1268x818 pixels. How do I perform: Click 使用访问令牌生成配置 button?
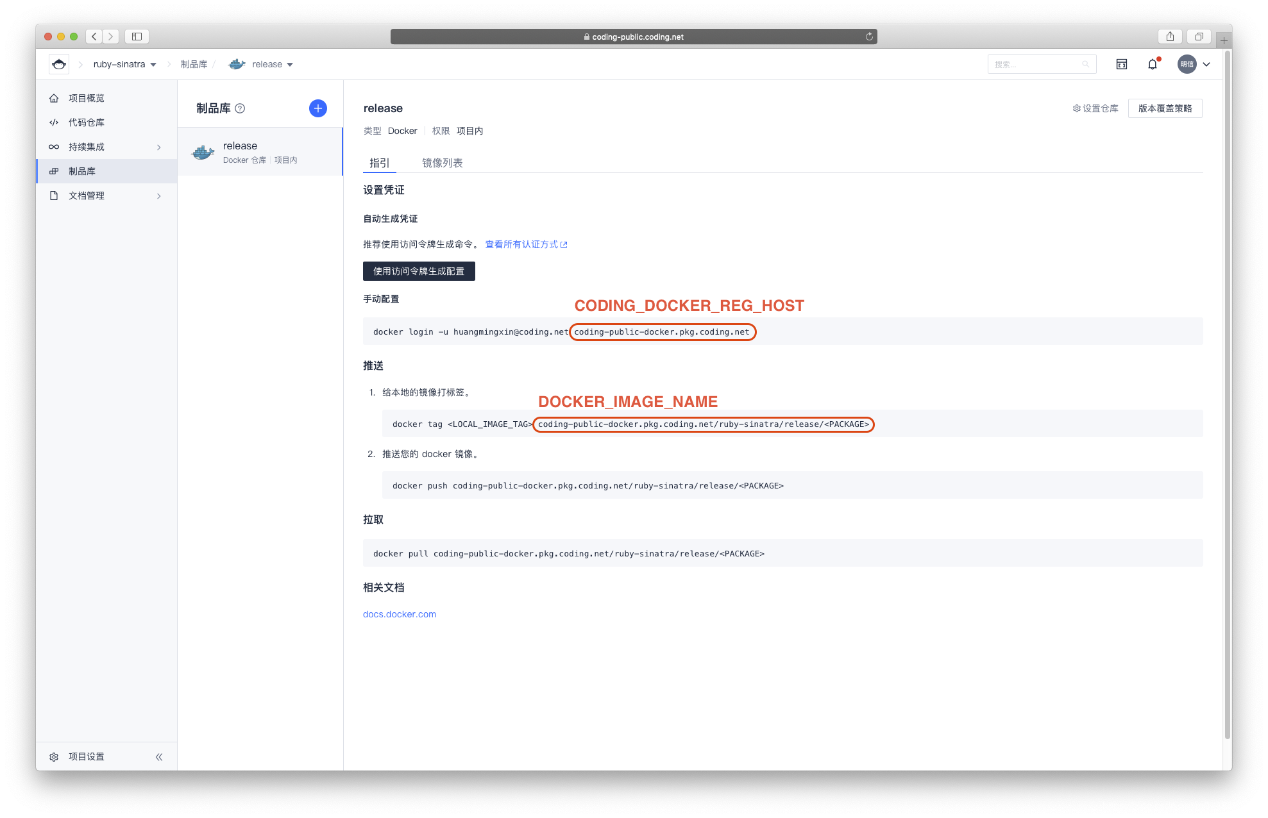point(419,271)
